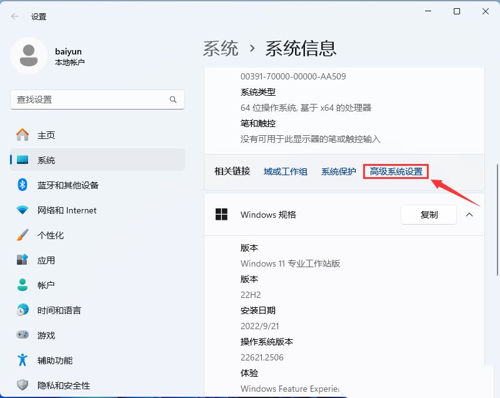Open 系统保护 settings
The width and height of the screenshot is (500, 398).
338,171
